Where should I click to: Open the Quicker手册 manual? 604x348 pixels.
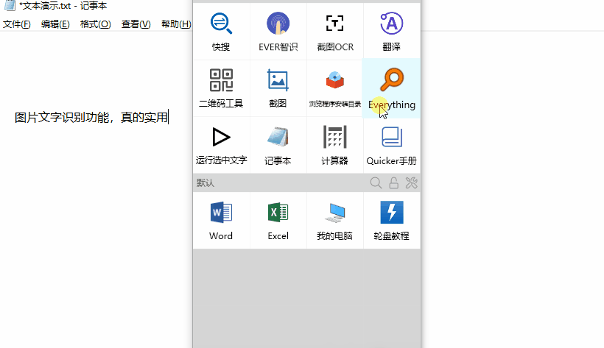(391, 145)
